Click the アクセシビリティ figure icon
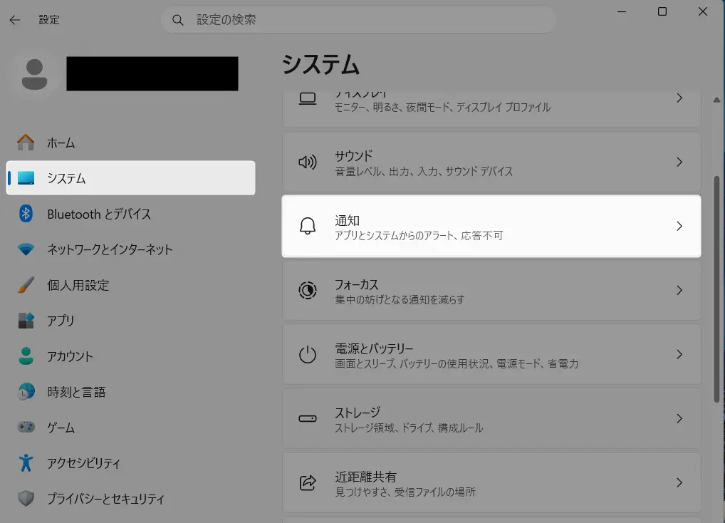Screen dimensions: 725x523 26,462
